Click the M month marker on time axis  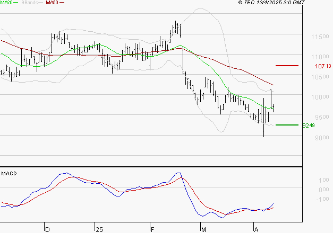(x=203, y=230)
